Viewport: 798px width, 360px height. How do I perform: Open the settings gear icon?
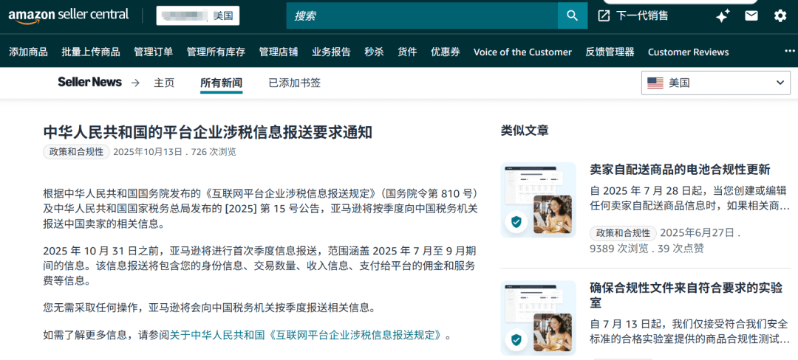pyautogui.click(x=780, y=15)
